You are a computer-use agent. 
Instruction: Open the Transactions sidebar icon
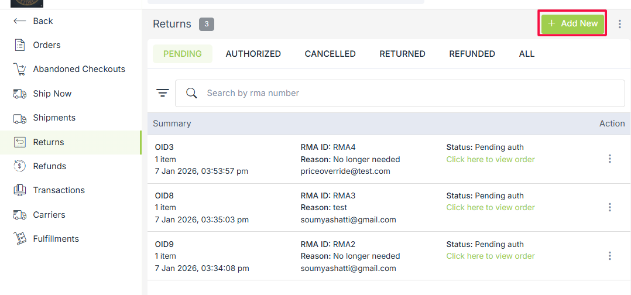[x=20, y=190]
